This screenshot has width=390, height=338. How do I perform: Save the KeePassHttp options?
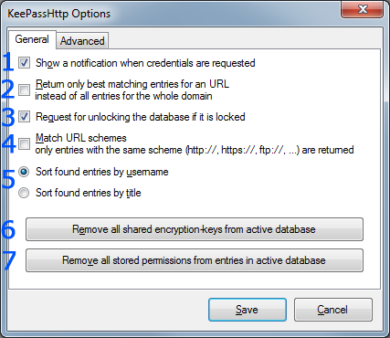[x=248, y=310]
